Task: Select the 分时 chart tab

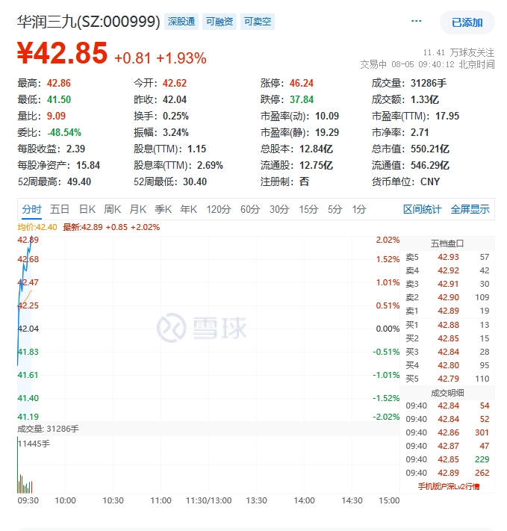Action: tap(31, 209)
